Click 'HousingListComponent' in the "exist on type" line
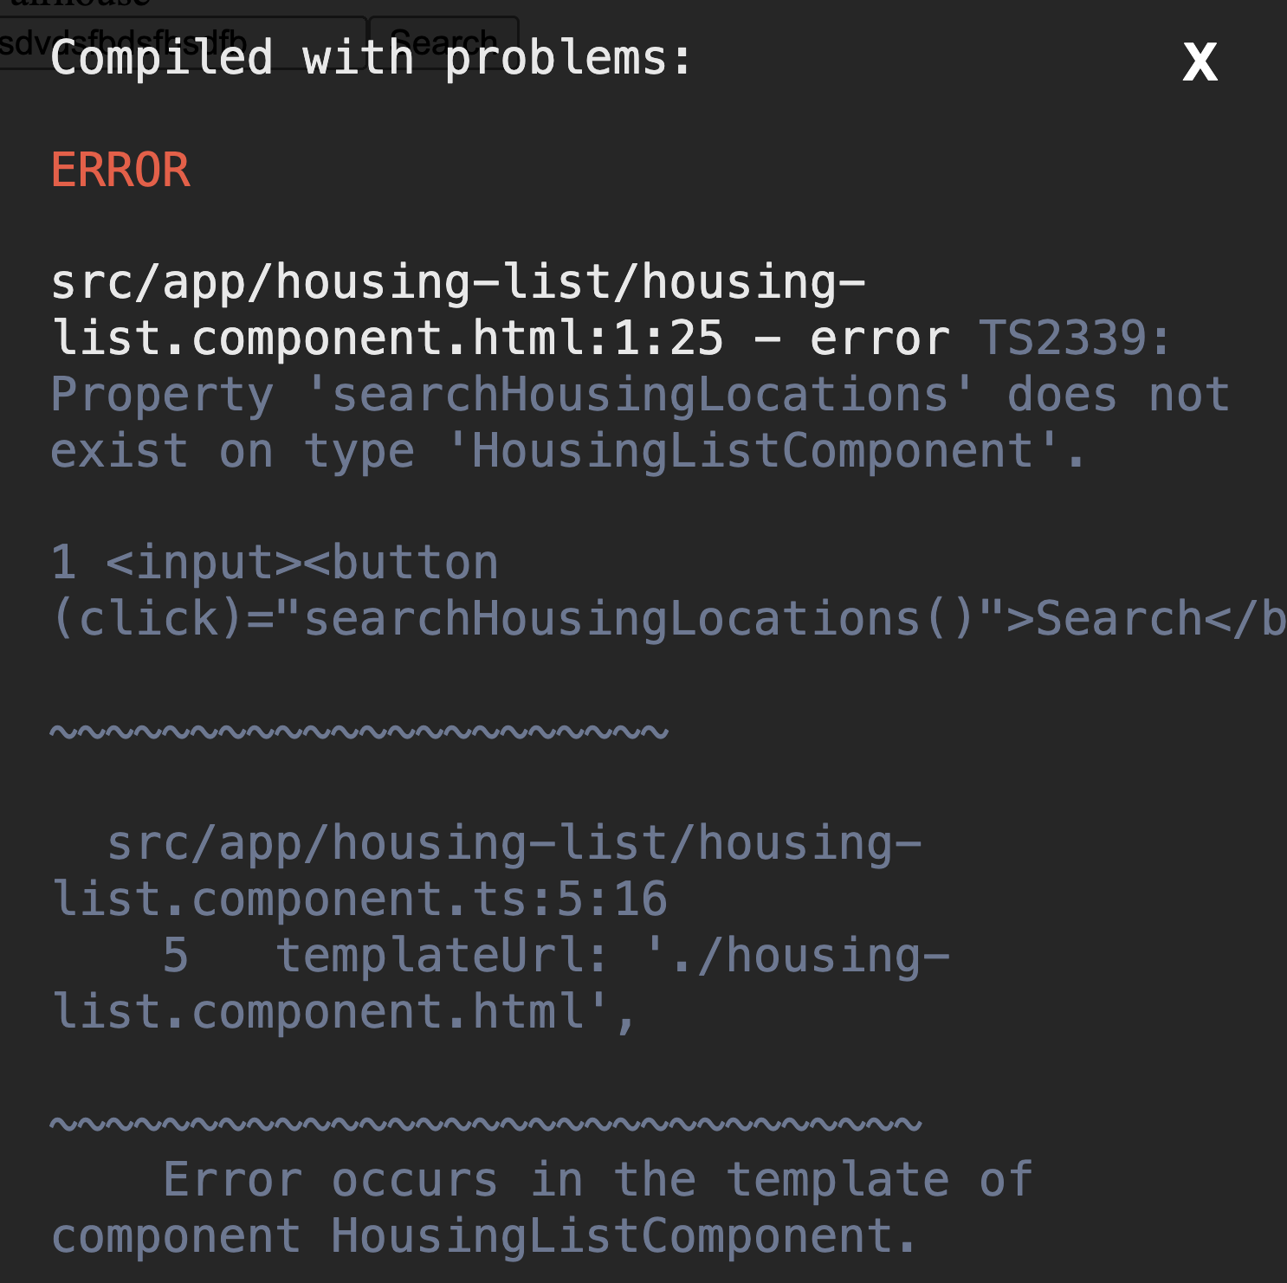The height and width of the screenshot is (1283, 1287). 753,451
